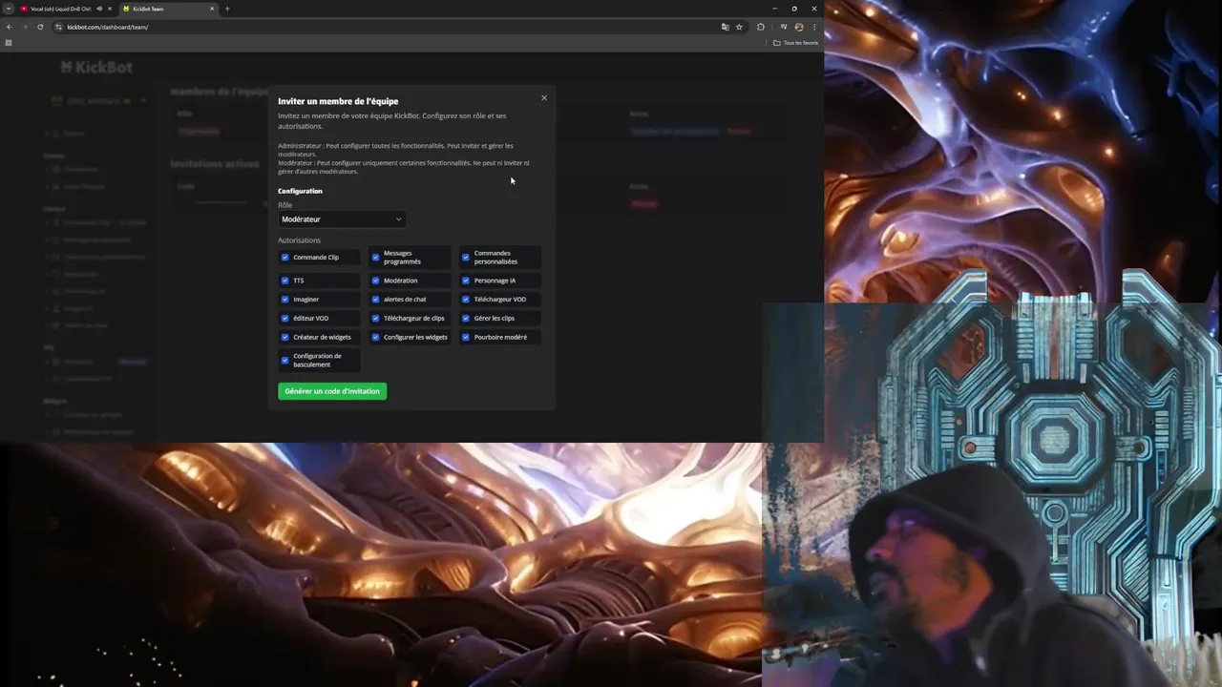Click the Autorisations label text
1222x687 pixels.
tap(299, 240)
